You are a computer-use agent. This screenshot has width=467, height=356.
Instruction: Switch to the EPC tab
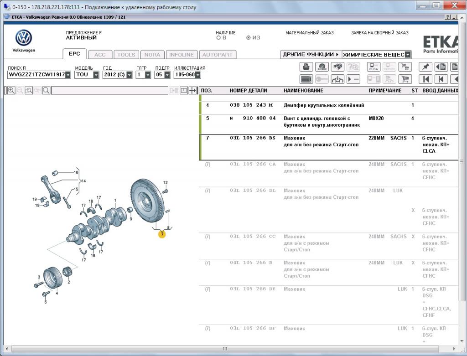pos(74,54)
